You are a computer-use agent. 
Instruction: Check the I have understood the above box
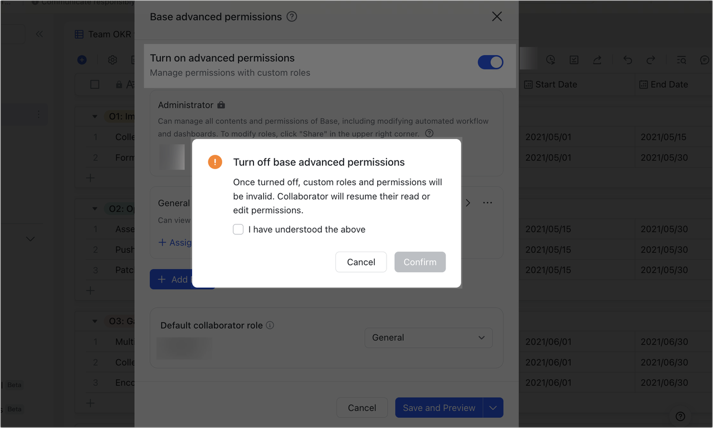point(238,229)
